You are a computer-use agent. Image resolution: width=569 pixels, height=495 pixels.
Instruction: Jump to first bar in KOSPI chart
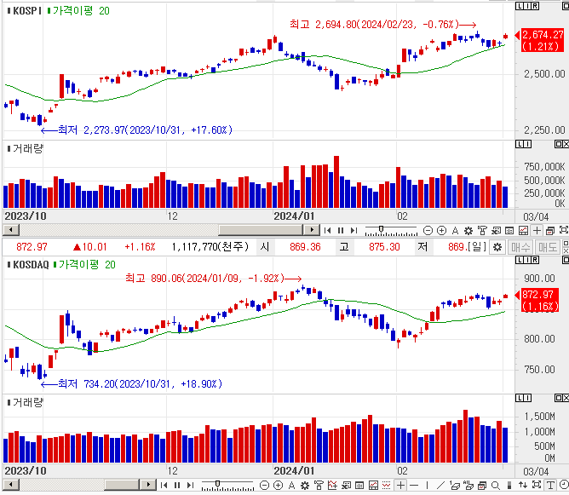[x=327, y=230]
